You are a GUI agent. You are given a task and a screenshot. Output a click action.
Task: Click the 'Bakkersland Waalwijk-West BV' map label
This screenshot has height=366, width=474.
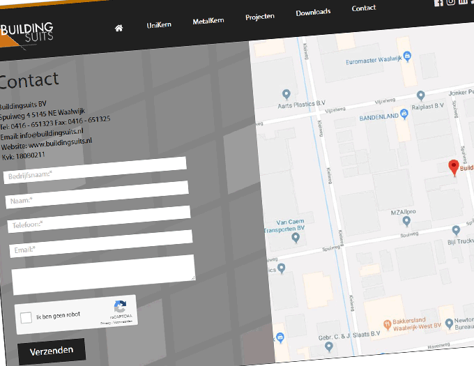[417, 324]
